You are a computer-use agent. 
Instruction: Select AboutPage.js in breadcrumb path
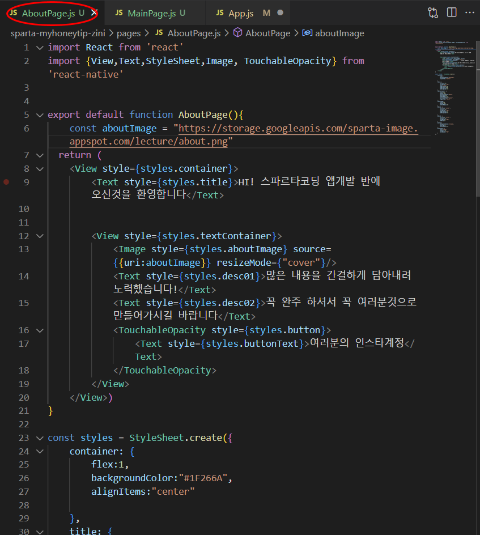194,33
